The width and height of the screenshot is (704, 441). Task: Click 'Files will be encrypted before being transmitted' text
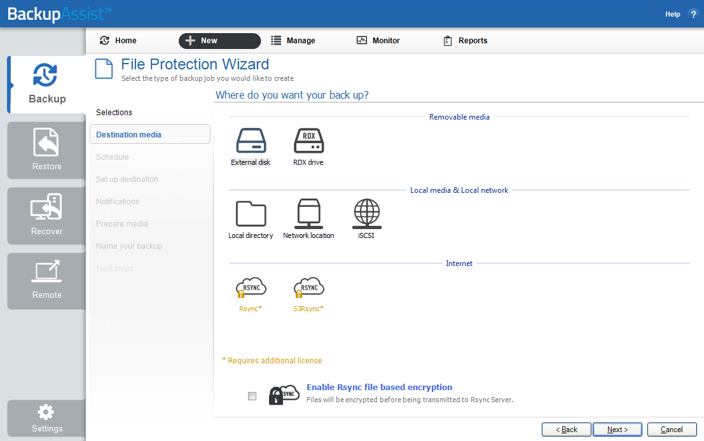pyautogui.click(x=410, y=400)
